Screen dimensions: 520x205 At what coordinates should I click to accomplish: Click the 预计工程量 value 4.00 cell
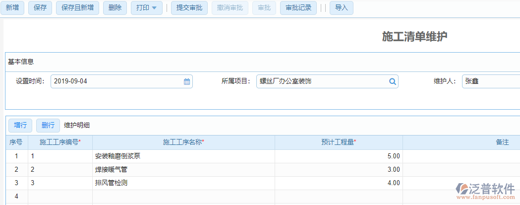coord(339,183)
